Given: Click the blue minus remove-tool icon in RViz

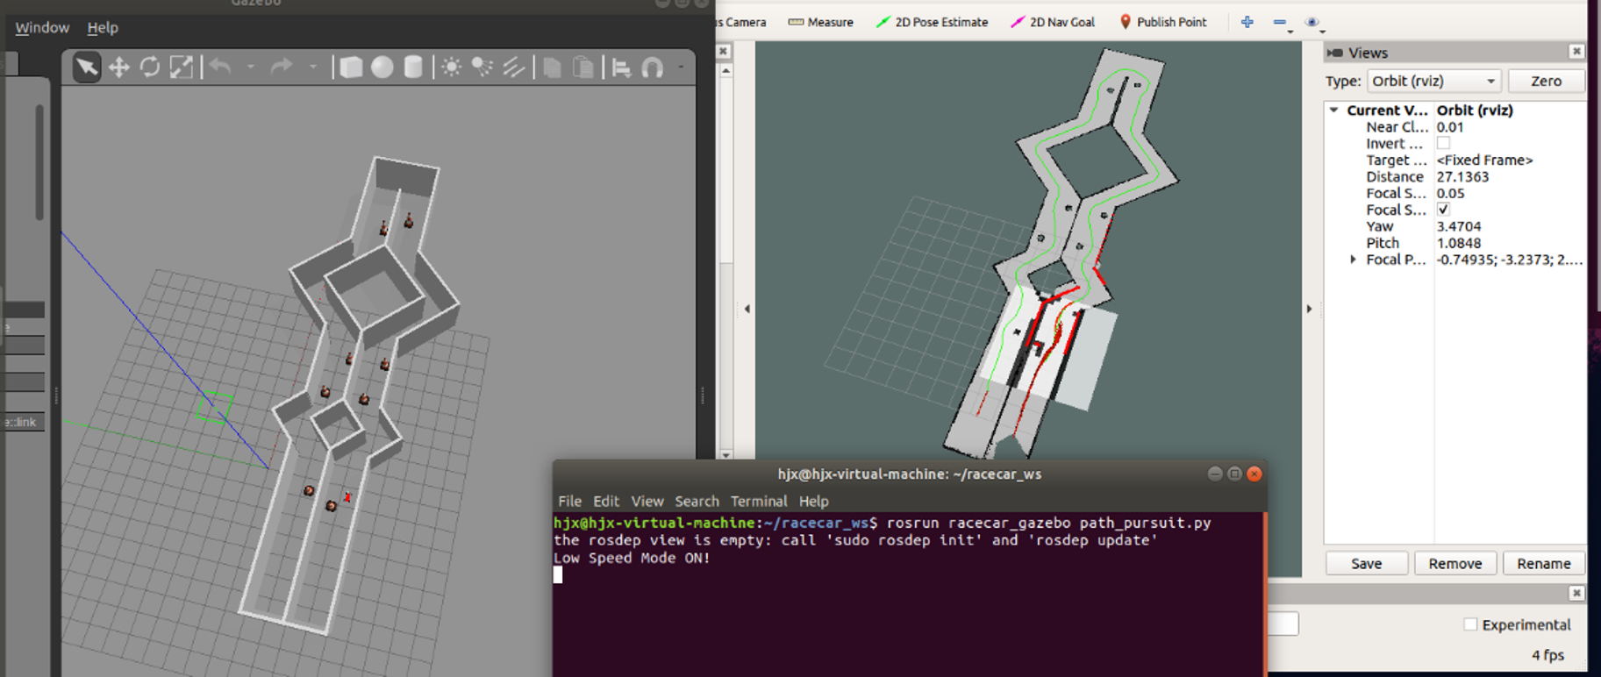Looking at the screenshot, I should pyautogui.click(x=1280, y=22).
